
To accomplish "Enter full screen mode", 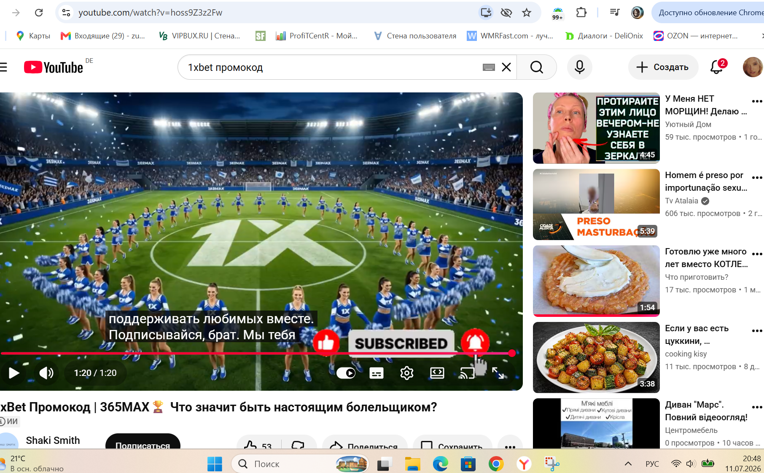I will point(498,373).
